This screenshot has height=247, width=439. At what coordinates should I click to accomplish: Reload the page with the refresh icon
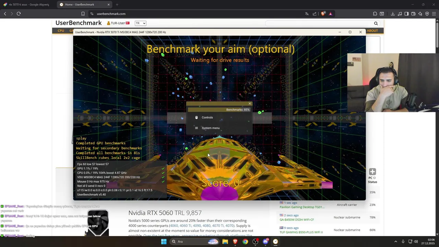click(19, 14)
